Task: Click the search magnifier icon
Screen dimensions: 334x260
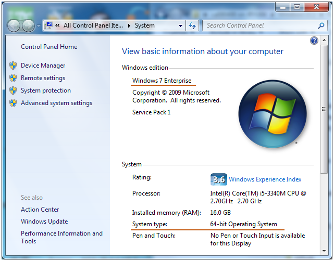Action: click(x=321, y=25)
